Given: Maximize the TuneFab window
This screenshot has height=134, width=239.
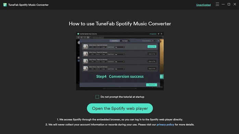Looking at the screenshot, I should tap(229, 4).
